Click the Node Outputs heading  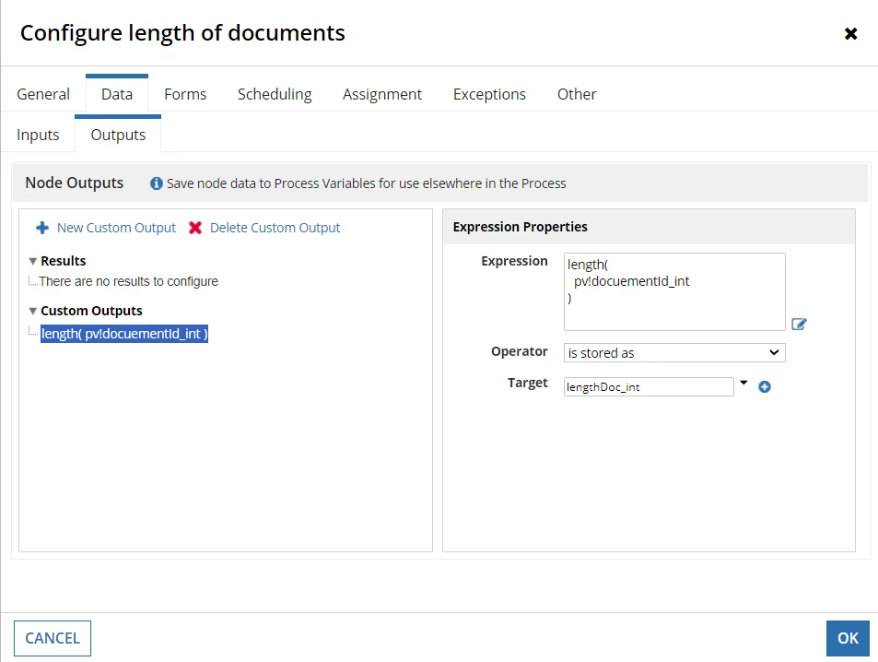[x=75, y=183]
